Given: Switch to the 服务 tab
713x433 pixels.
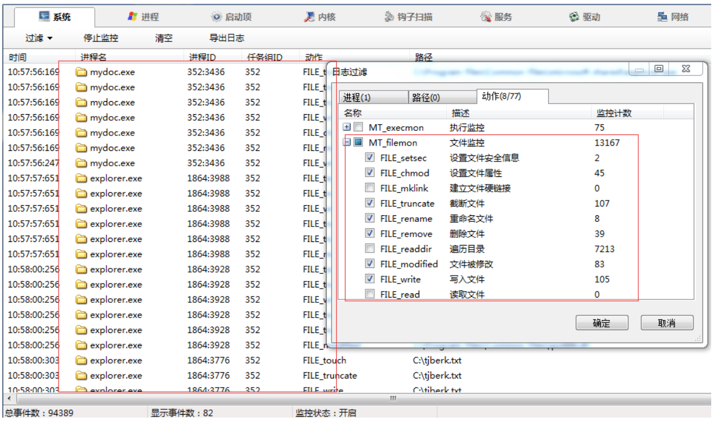Looking at the screenshot, I should [x=496, y=17].
